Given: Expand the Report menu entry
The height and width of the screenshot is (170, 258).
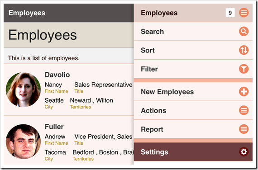Looking at the screenshot, I should tap(193, 129).
